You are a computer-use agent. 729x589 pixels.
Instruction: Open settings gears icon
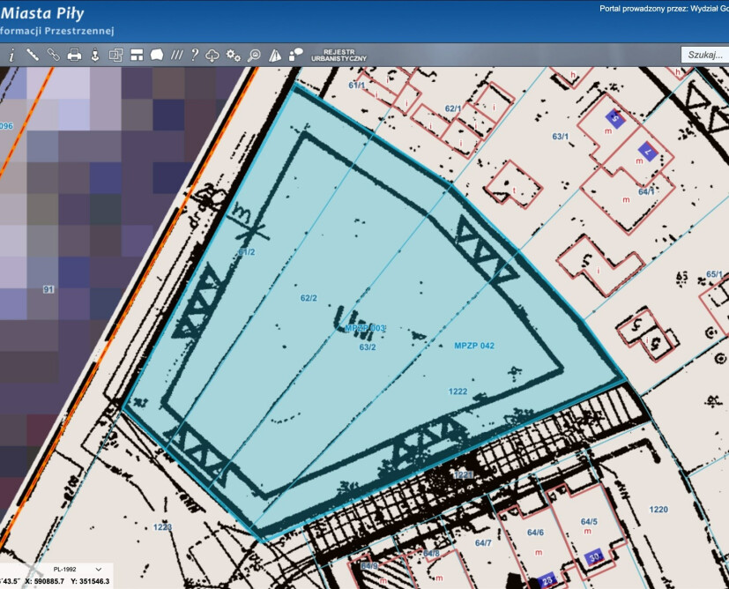pyautogui.click(x=233, y=55)
